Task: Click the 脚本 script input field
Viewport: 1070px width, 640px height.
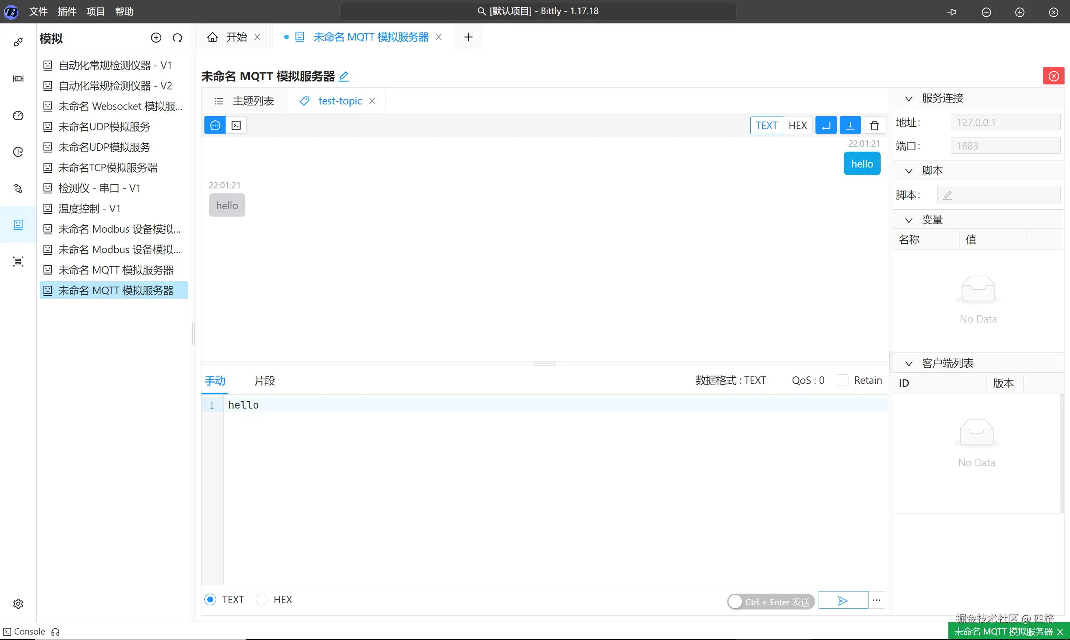Action: pyautogui.click(x=999, y=195)
